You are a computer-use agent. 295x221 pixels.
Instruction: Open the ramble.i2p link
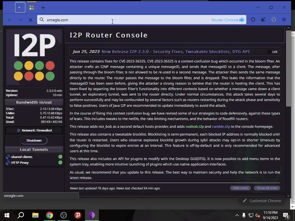tap(221, 127)
